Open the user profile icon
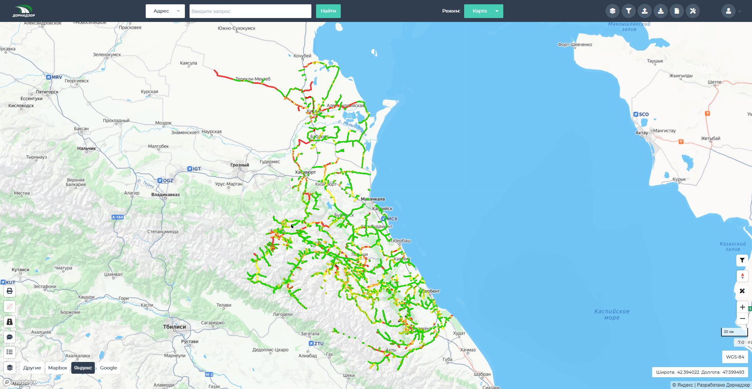 pos(728,11)
